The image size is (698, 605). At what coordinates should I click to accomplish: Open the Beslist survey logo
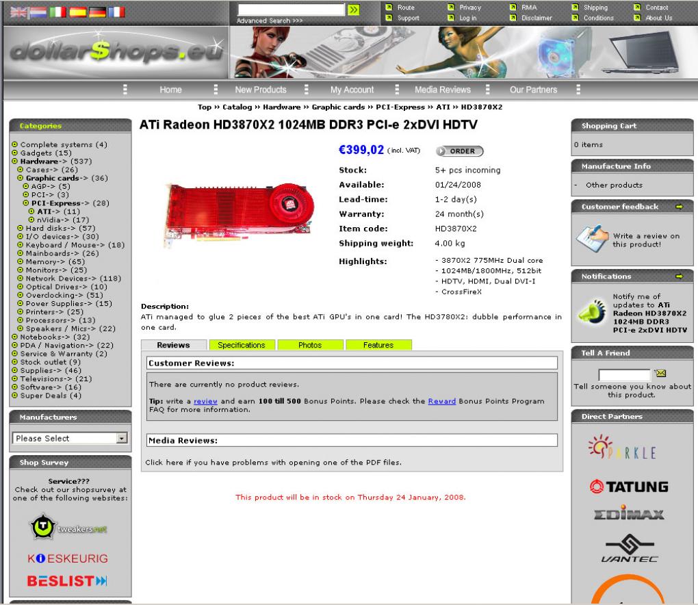(x=67, y=581)
